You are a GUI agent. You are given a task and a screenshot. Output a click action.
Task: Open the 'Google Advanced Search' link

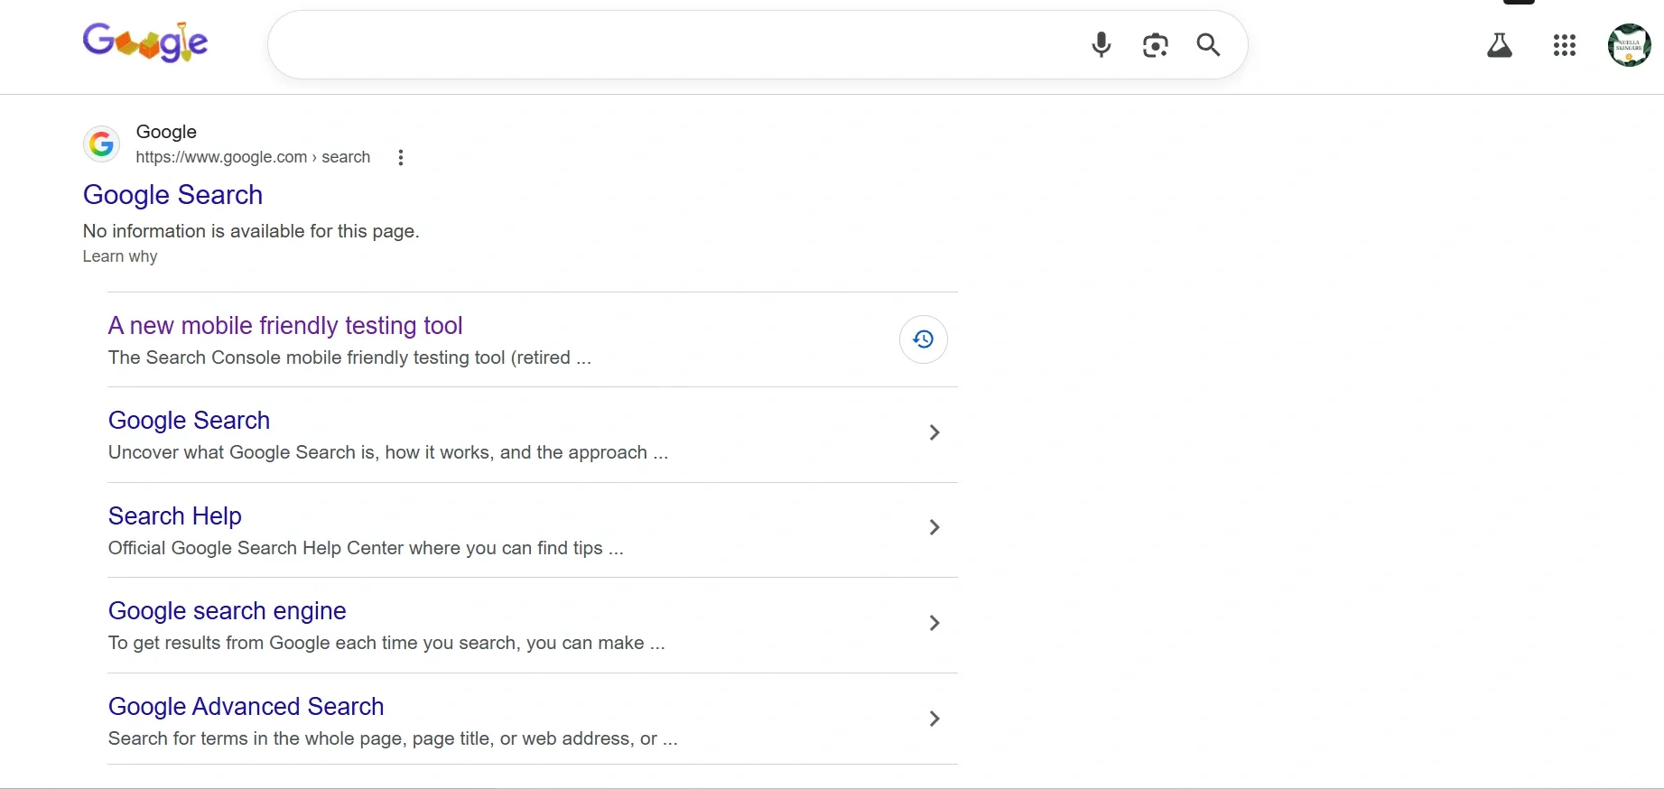point(246,706)
